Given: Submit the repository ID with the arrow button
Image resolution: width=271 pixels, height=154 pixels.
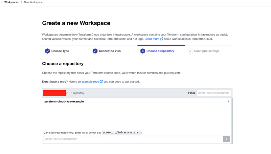Looking at the screenshot, I should pos(227,139).
